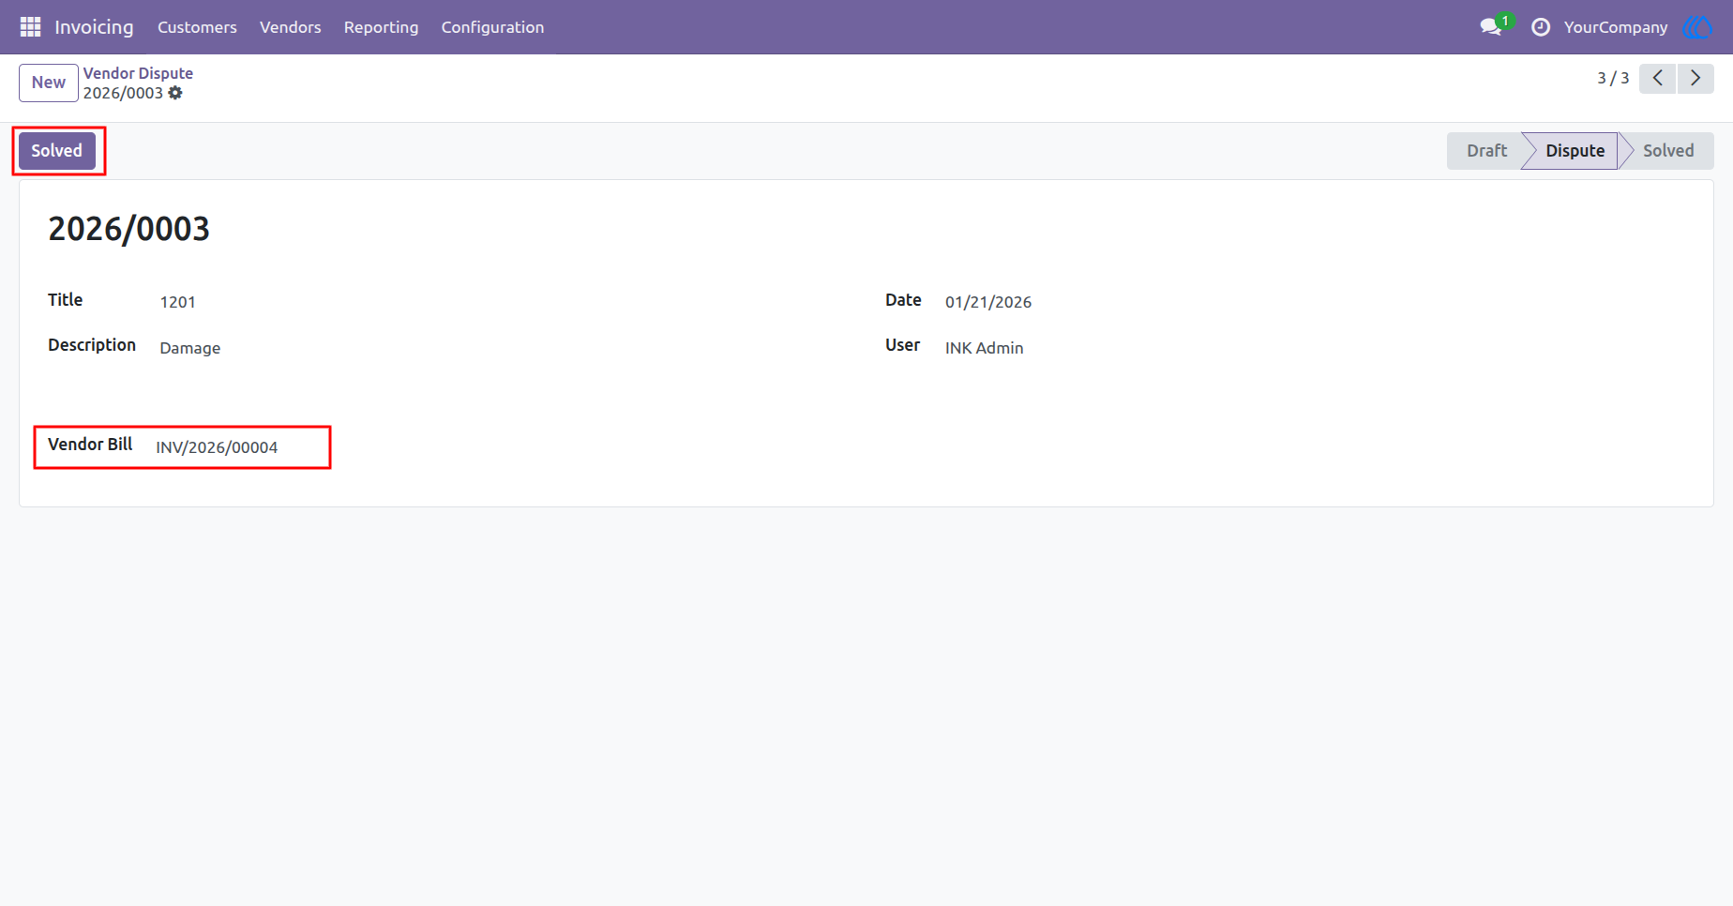
Task: Click the Vendor Bill field label
Action: tap(90, 445)
